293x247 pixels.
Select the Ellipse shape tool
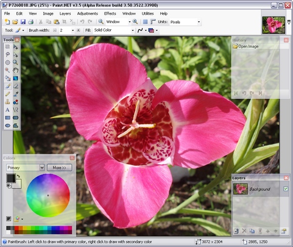(x=7, y=126)
